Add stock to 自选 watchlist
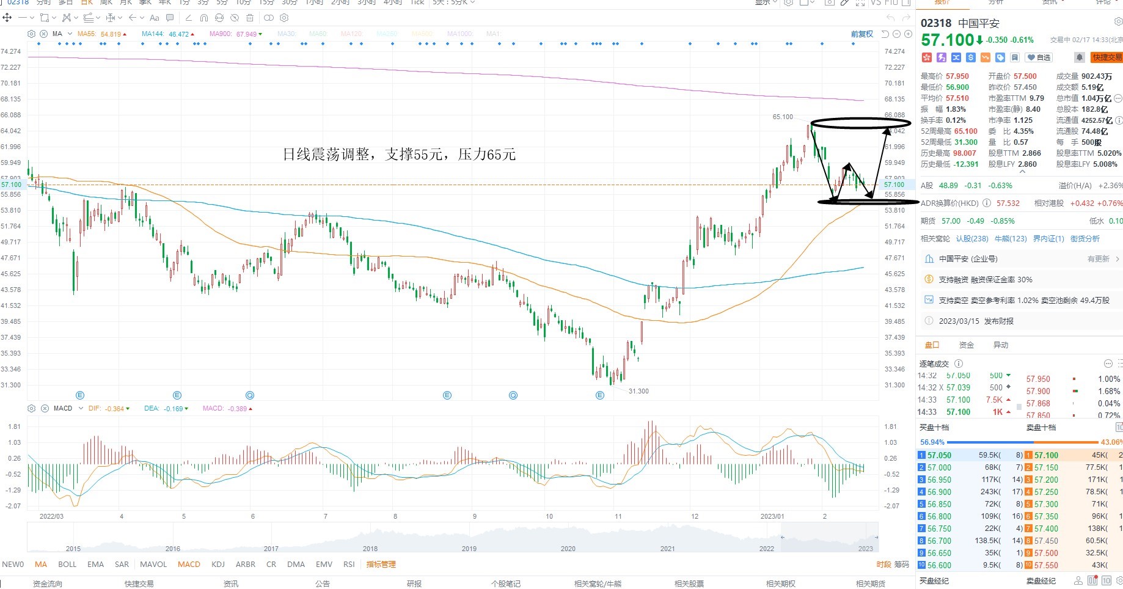The image size is (1123, 589). pos(1039,57)
